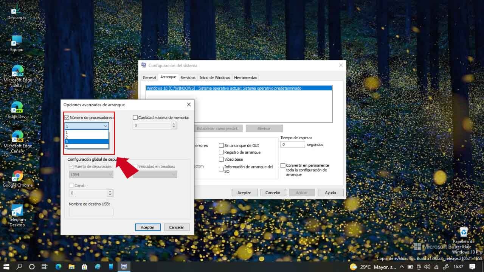This screenshot has width=484, height=272.
Task: Click the Eliminar button
Action: click(x=264, y=129)
